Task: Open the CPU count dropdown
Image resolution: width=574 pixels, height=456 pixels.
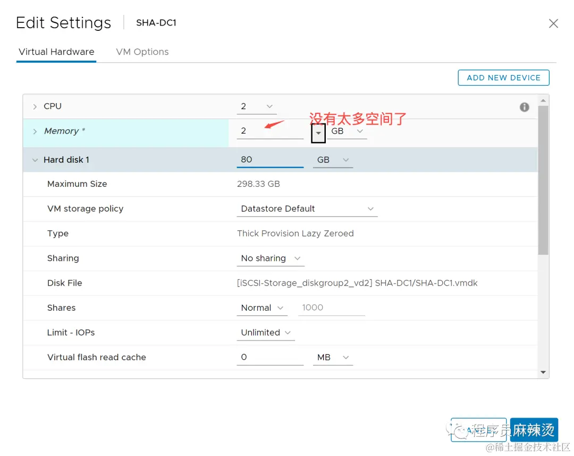Action: click(x=256, y=106)
